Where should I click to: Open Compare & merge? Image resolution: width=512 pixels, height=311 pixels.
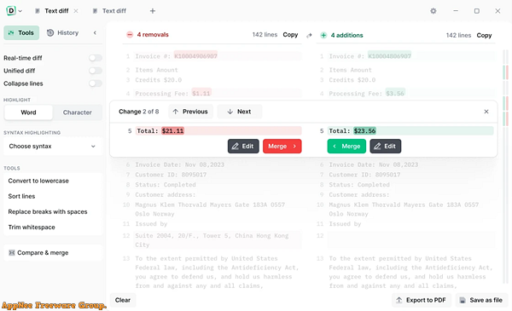coord(53,253)
